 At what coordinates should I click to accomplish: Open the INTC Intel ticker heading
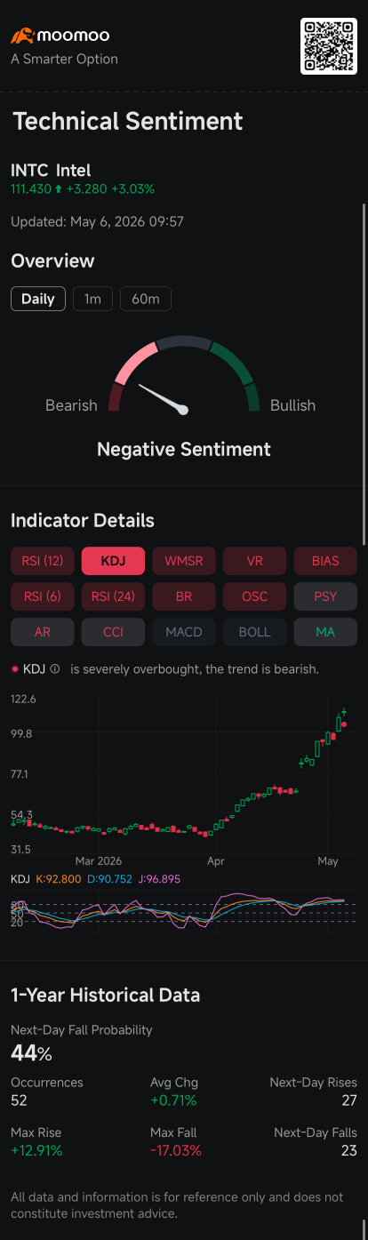tap(51, 170)
